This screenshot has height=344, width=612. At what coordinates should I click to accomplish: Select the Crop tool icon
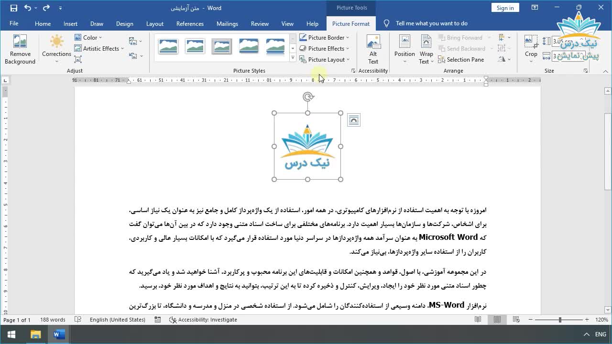coord(531,42)
